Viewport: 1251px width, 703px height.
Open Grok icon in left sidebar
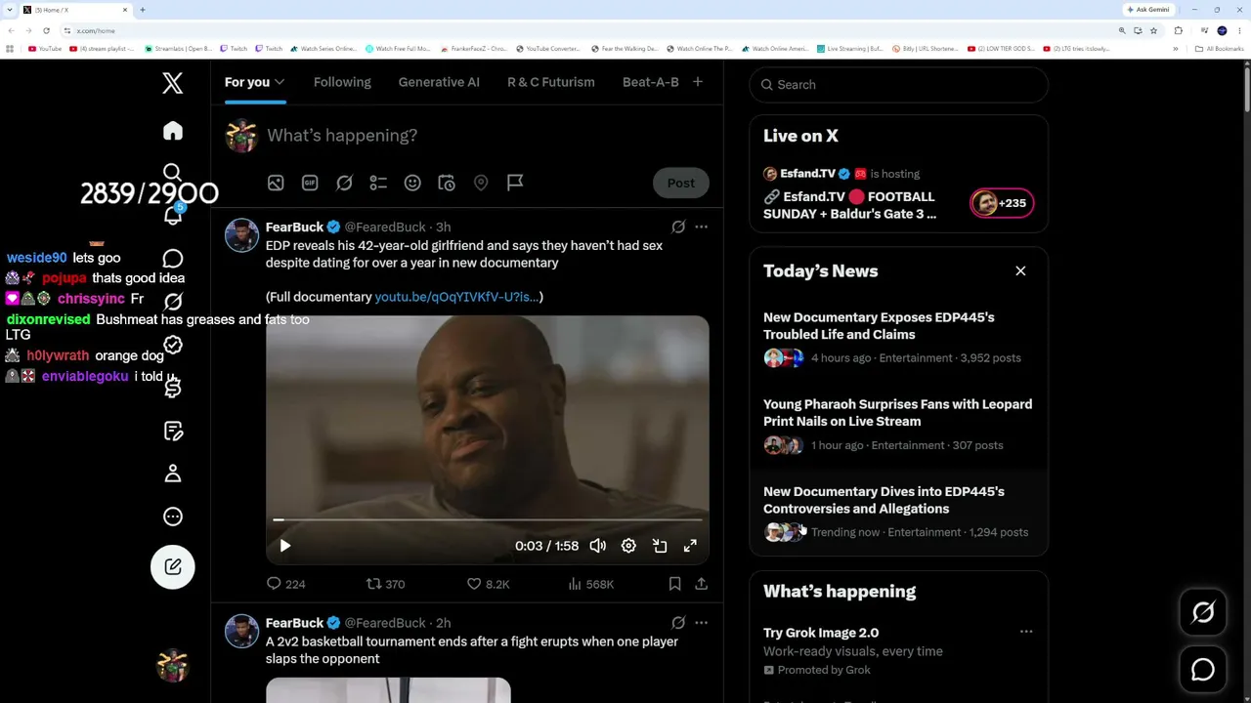click(173, 302)
